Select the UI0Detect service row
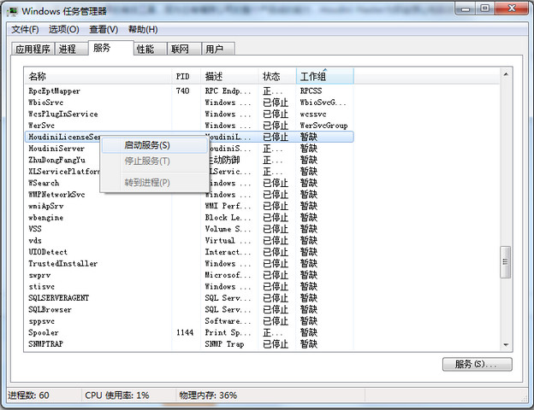This screenshot has height=410, width=534. coord(189,252)
